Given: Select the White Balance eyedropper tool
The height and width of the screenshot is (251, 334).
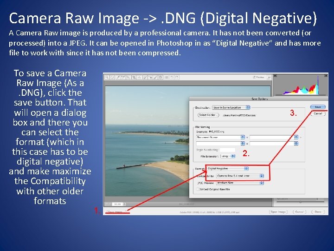Looking at the screenshot, I should point(118,77).
